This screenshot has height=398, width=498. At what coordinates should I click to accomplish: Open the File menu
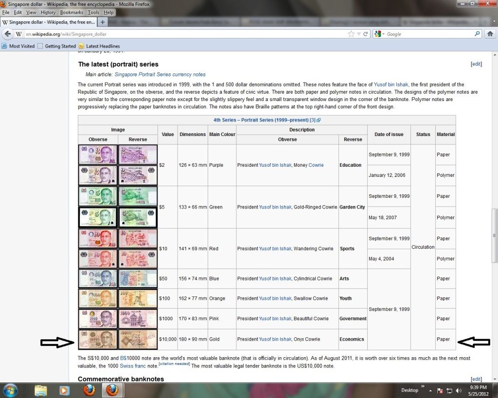pos(6,12)
